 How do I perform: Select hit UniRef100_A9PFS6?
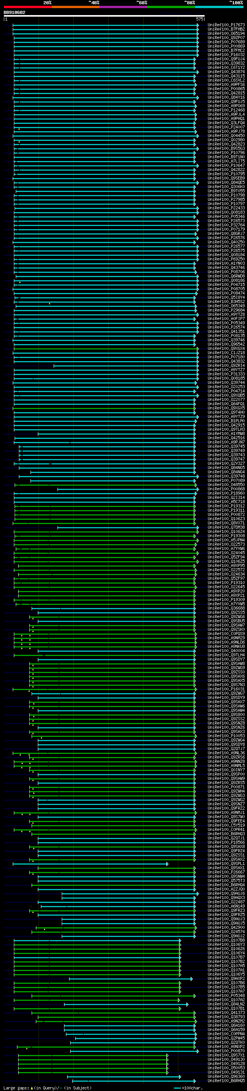226,84
